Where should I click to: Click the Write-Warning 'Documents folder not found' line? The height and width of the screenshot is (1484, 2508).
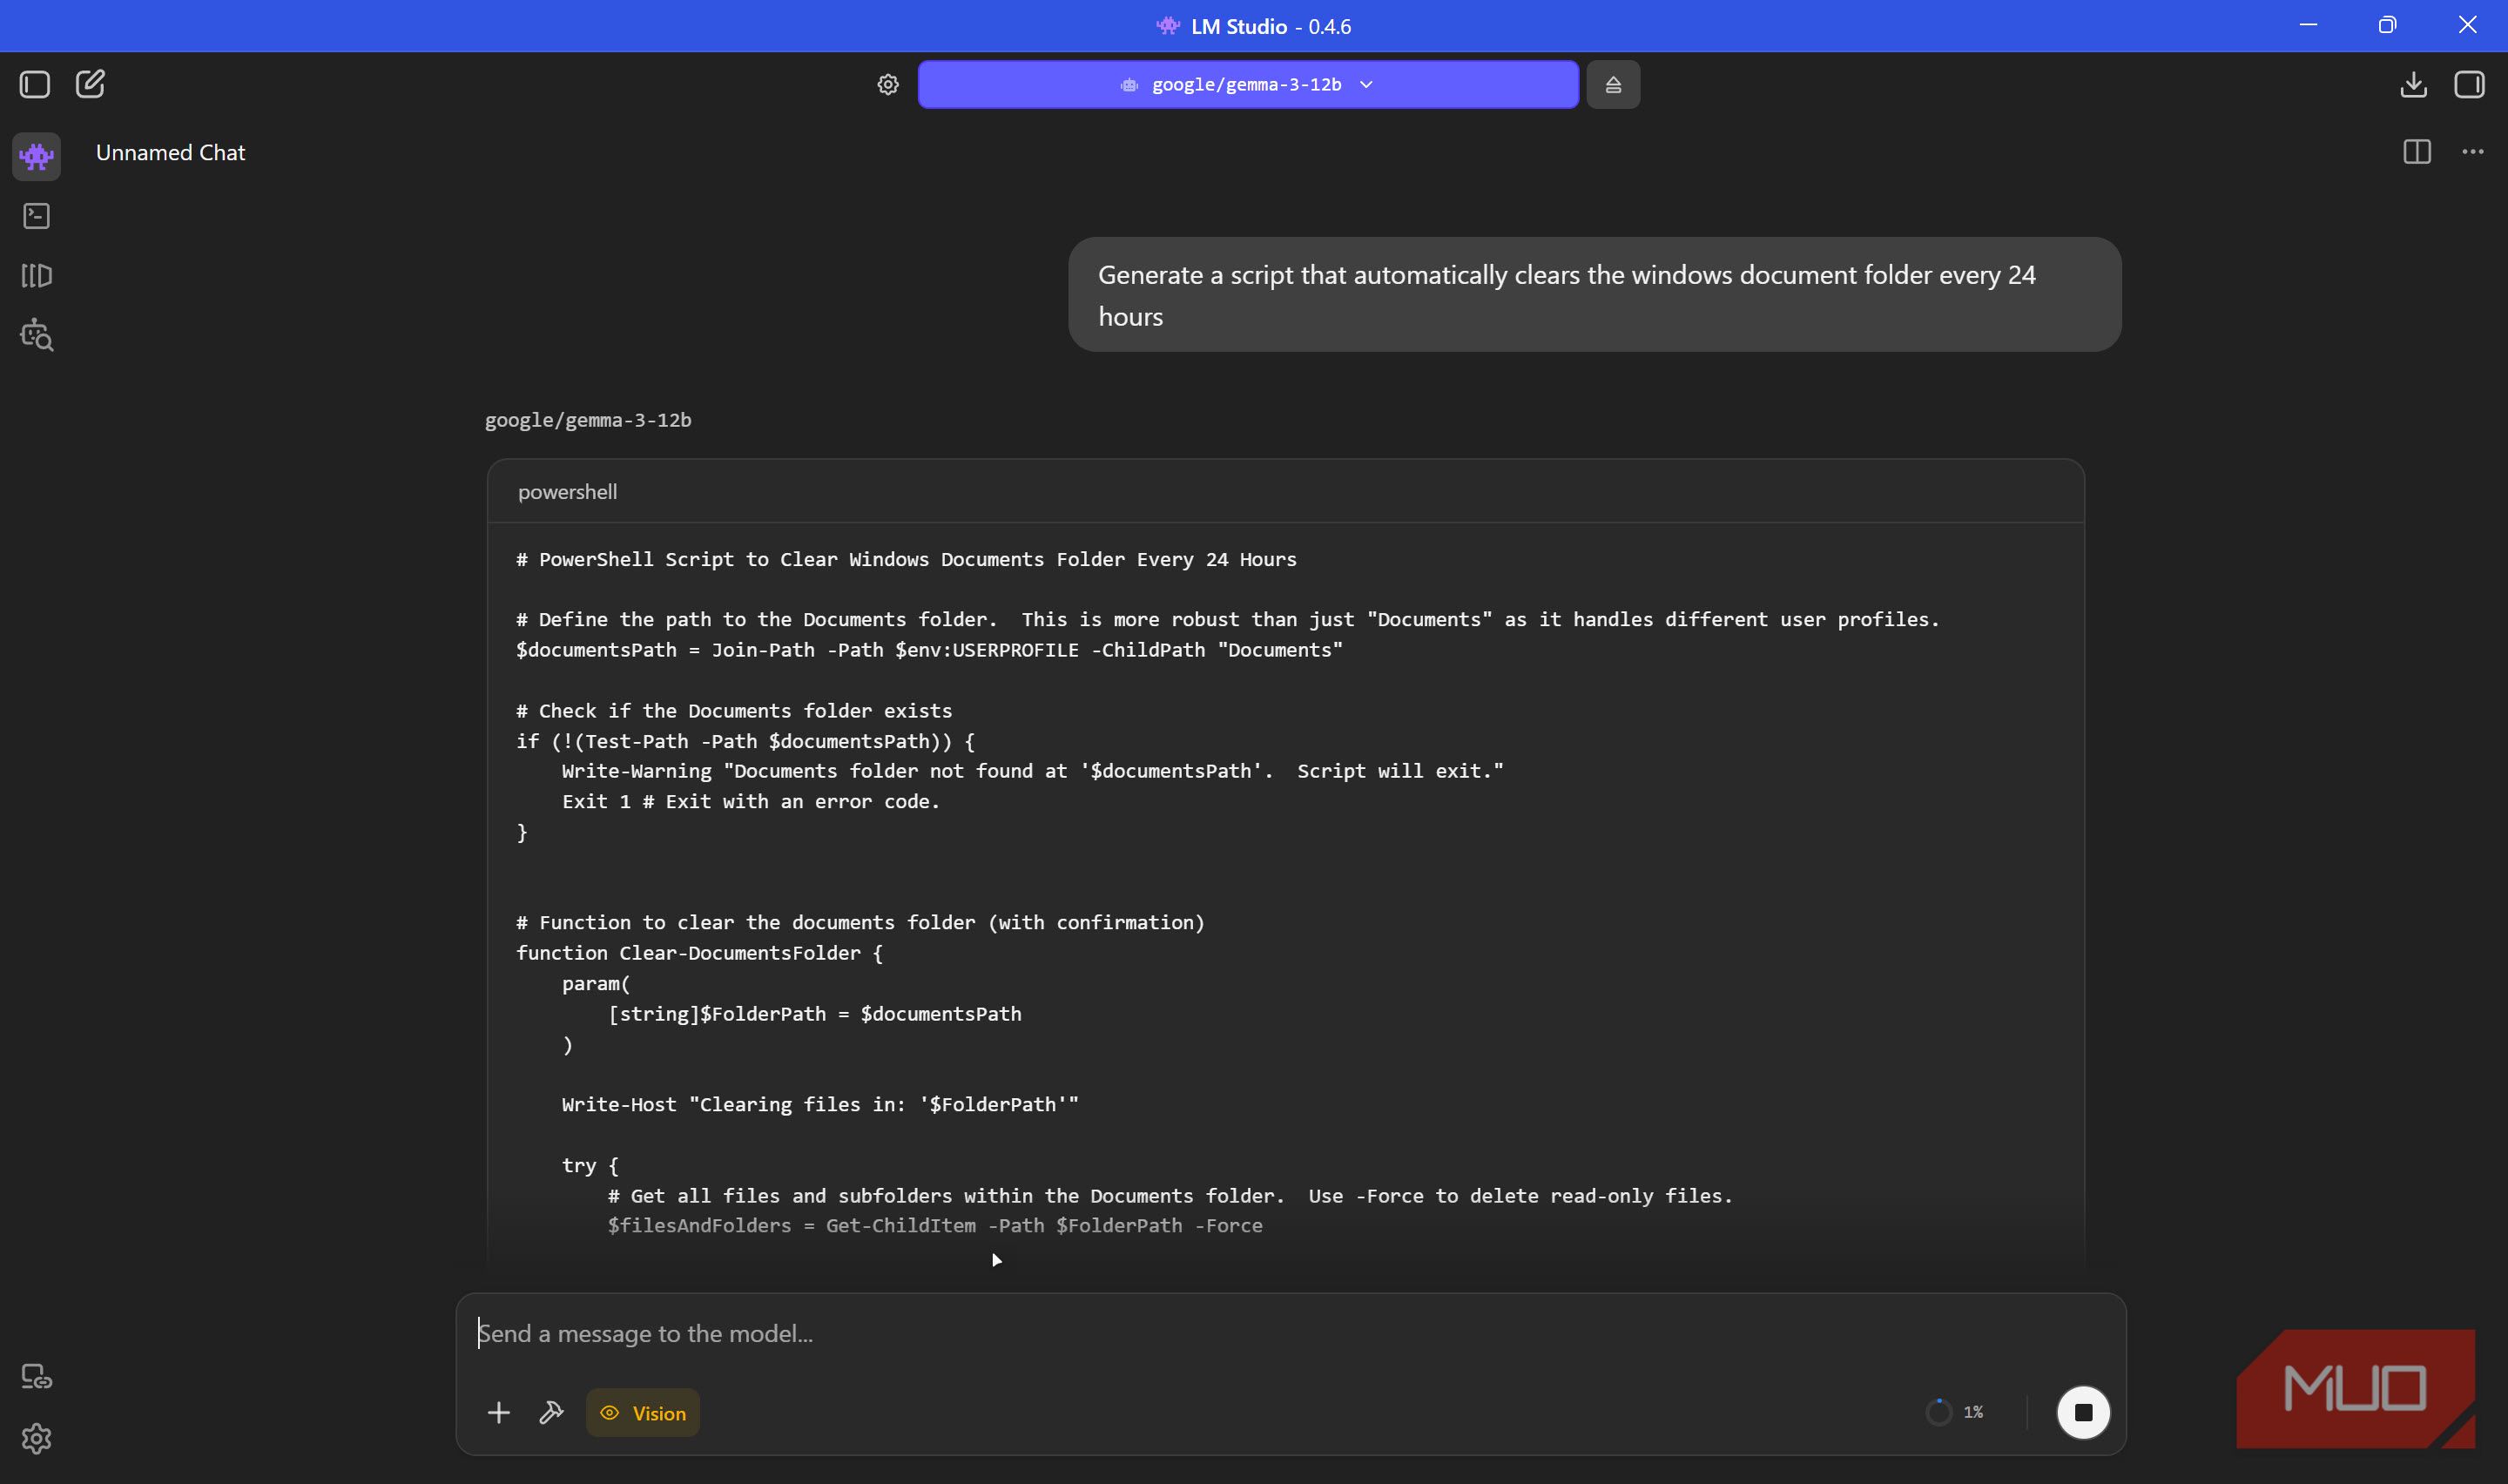click(1033, 772)
